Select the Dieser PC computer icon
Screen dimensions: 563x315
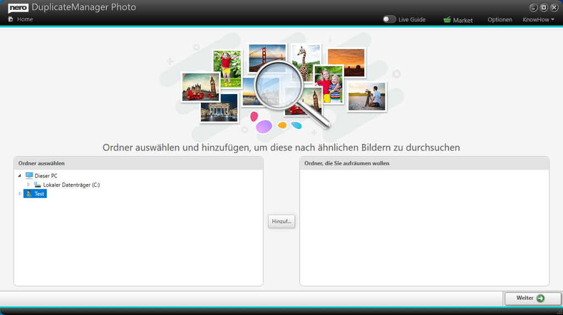29,175
